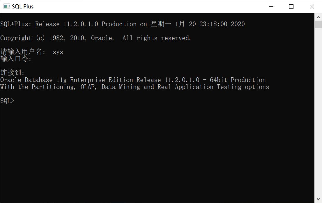The height and width of the screenshot is (203, 322).
Task: Maximize the SQL Plus window
Action: [x=291, y=7]
